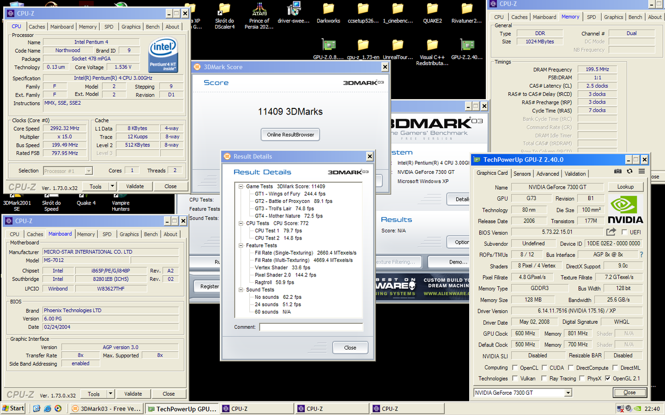The image size is (665, 415).
Task: Select the Darkworks folder on desktop
Action: coord(328,13)
